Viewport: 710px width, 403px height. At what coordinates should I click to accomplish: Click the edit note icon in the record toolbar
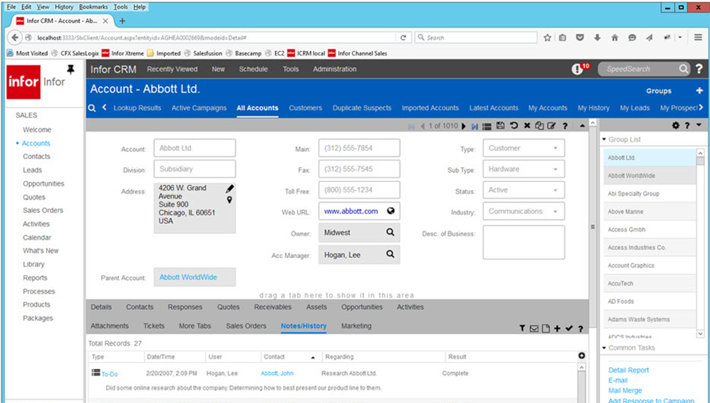[x=551, y=126]
